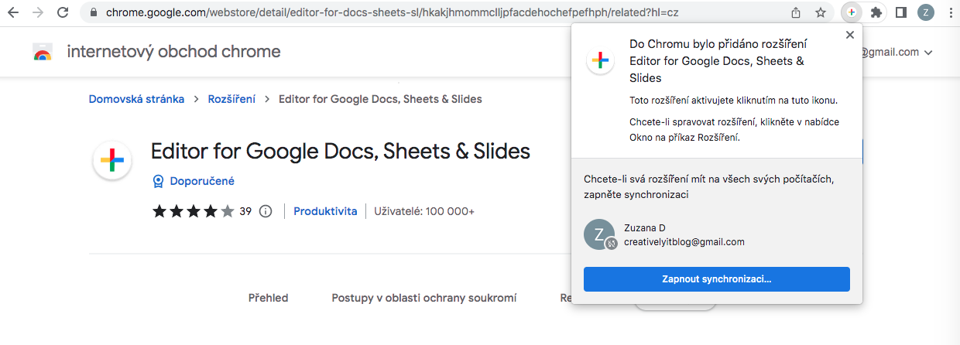Viewport: 960px width, 345px height.
Task: Open the Extensions puzzle piece menu
Action: pos(876,13)
